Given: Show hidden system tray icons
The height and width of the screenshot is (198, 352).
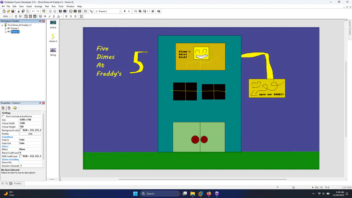Looking at the screenshot, I should pyautogui.click(x=313, y=194).
